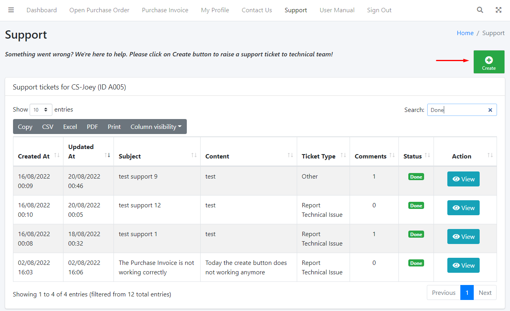This screenshot has width=510, height=311.
Task: Export the table as Excel
Action: (70, 127)
